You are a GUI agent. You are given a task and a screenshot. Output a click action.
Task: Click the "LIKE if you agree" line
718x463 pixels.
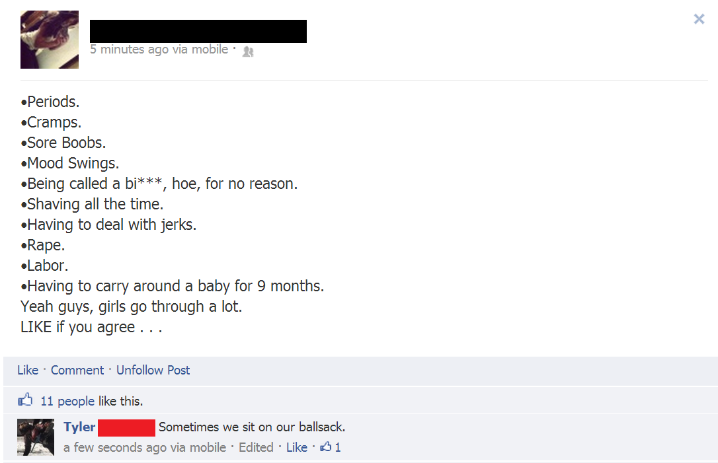pos(91,327)
